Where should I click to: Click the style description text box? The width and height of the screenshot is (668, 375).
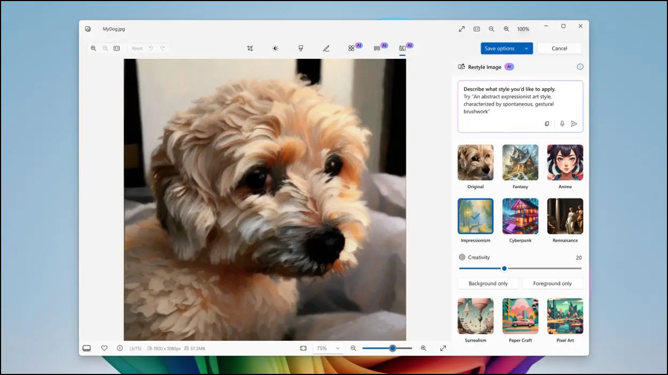521,107
